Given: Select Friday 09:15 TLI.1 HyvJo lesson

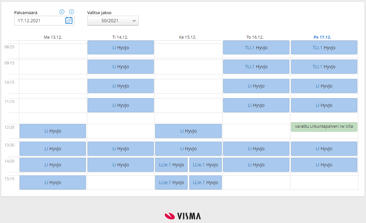Looking at the screenshot, I should [324, 67].
